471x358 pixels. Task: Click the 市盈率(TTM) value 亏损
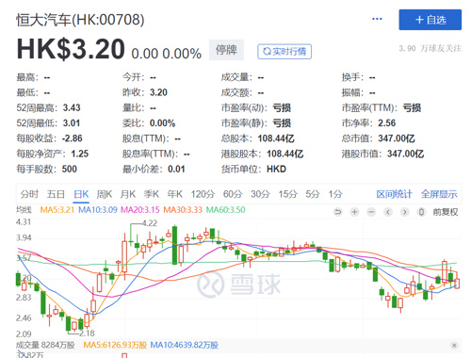(x=412, y=107)
